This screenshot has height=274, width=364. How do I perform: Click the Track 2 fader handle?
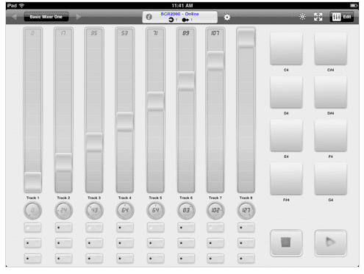pyautogui.click(x=63, y=162)
